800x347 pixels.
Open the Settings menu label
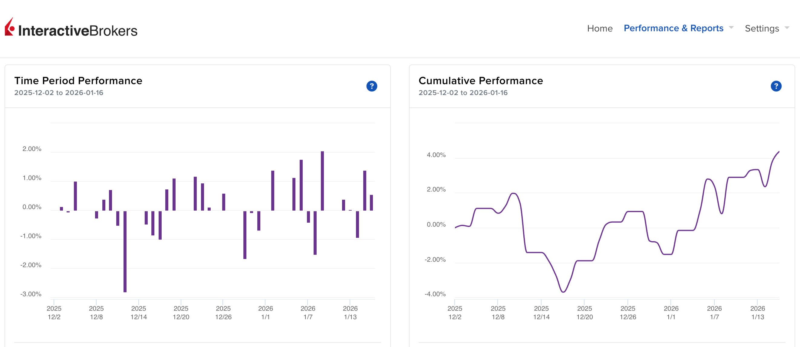762,28
